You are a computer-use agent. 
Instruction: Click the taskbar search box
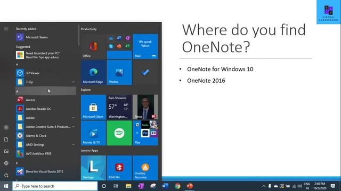coord(55,186)
